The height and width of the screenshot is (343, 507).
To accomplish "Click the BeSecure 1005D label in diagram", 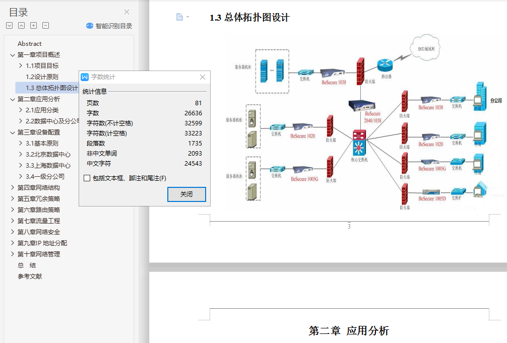I will coord(432,199).
